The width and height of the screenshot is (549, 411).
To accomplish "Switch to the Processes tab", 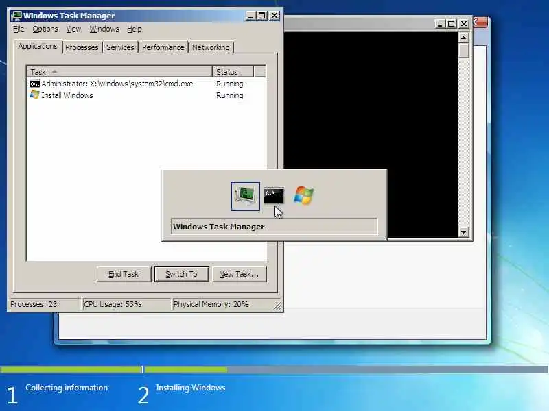I will (x=82, y=47).
